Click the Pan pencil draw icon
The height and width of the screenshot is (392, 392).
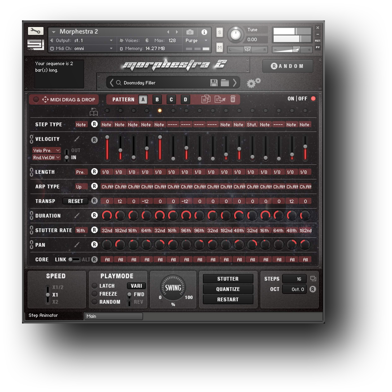(x=77, y=245)
